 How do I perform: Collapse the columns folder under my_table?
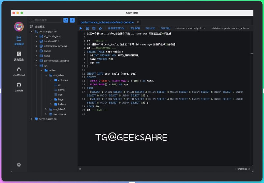[51, 80]
